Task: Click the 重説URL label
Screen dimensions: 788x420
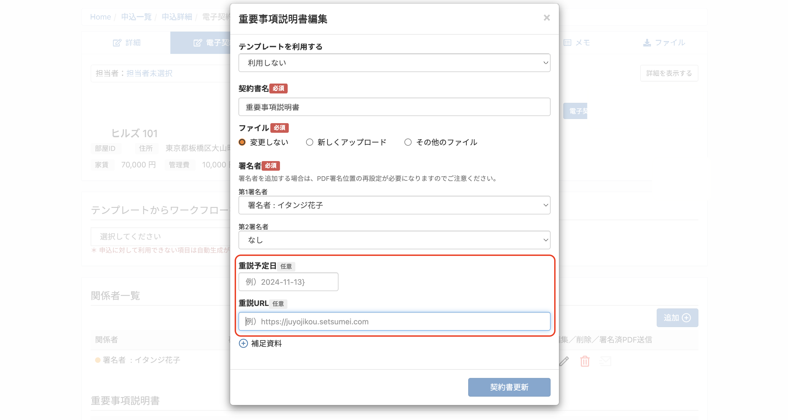Action: pyautogui.click(x=253, y=303)
